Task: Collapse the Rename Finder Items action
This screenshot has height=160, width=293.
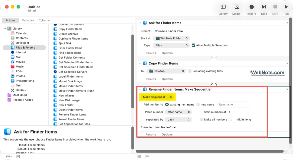Action: click(x=140, y=89)
